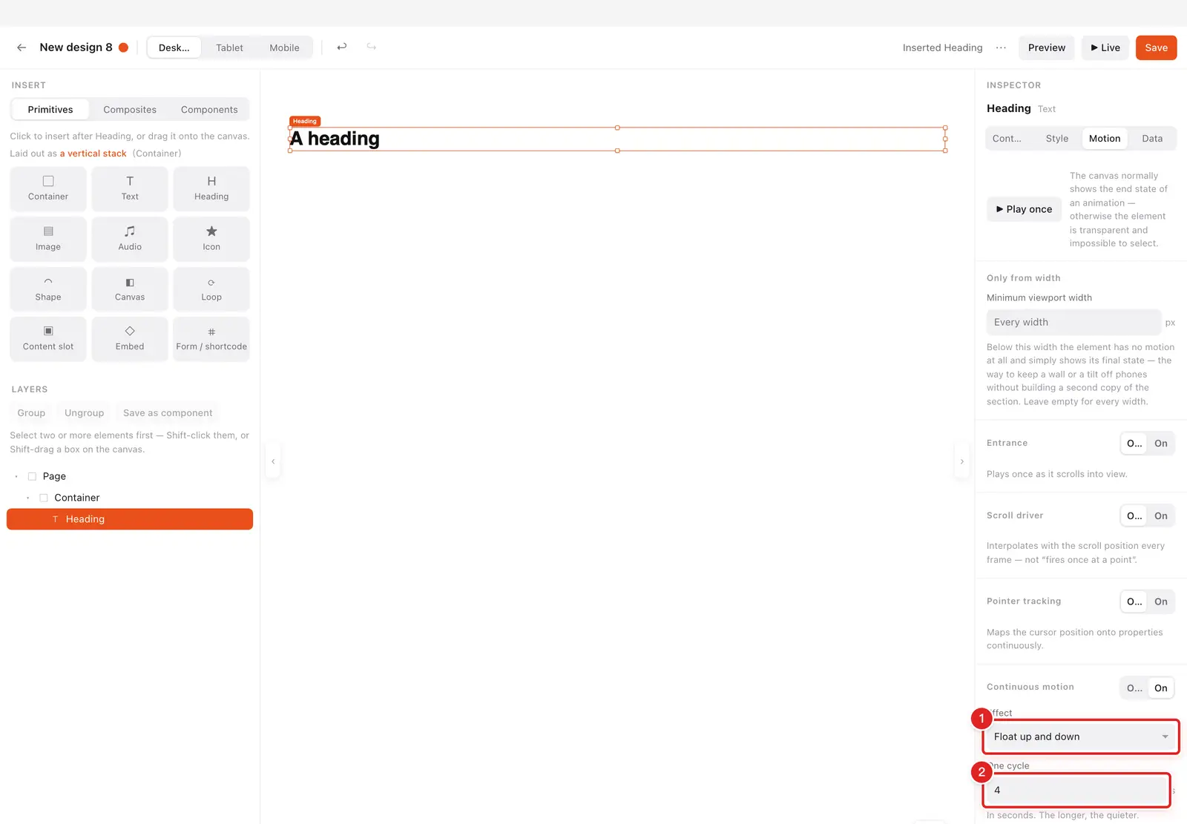This screenshot has height=824, width=1187.
Task: Insert an Icon primitive
Action: (211, 239)
